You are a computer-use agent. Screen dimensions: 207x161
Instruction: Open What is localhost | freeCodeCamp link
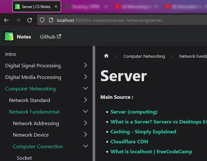point(151,152)
